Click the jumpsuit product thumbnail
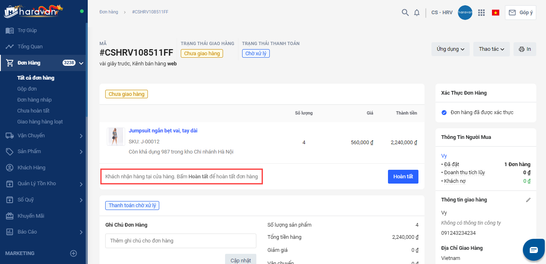 click(116, 137)
